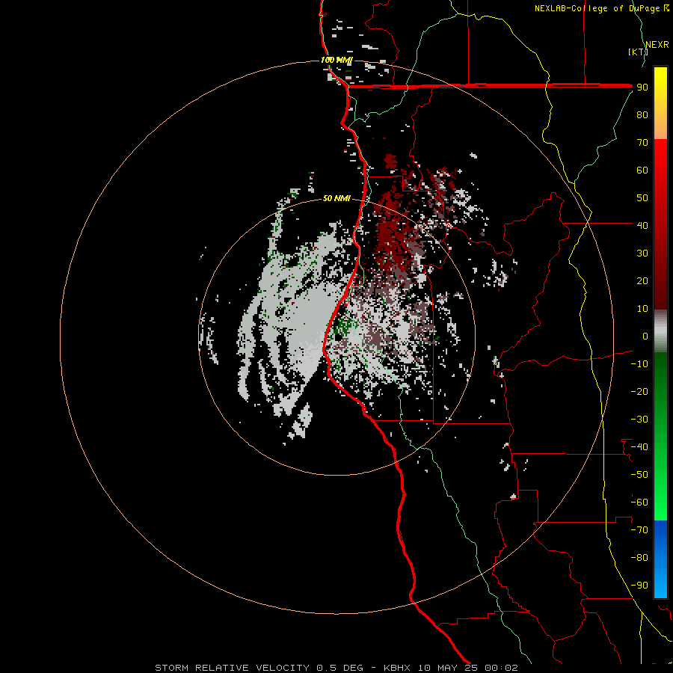The height and width of the screenshot is (673, 673).
Task: Click the 30 value on velocity scale
Action: pyautogui.click(x=642, y=253)
